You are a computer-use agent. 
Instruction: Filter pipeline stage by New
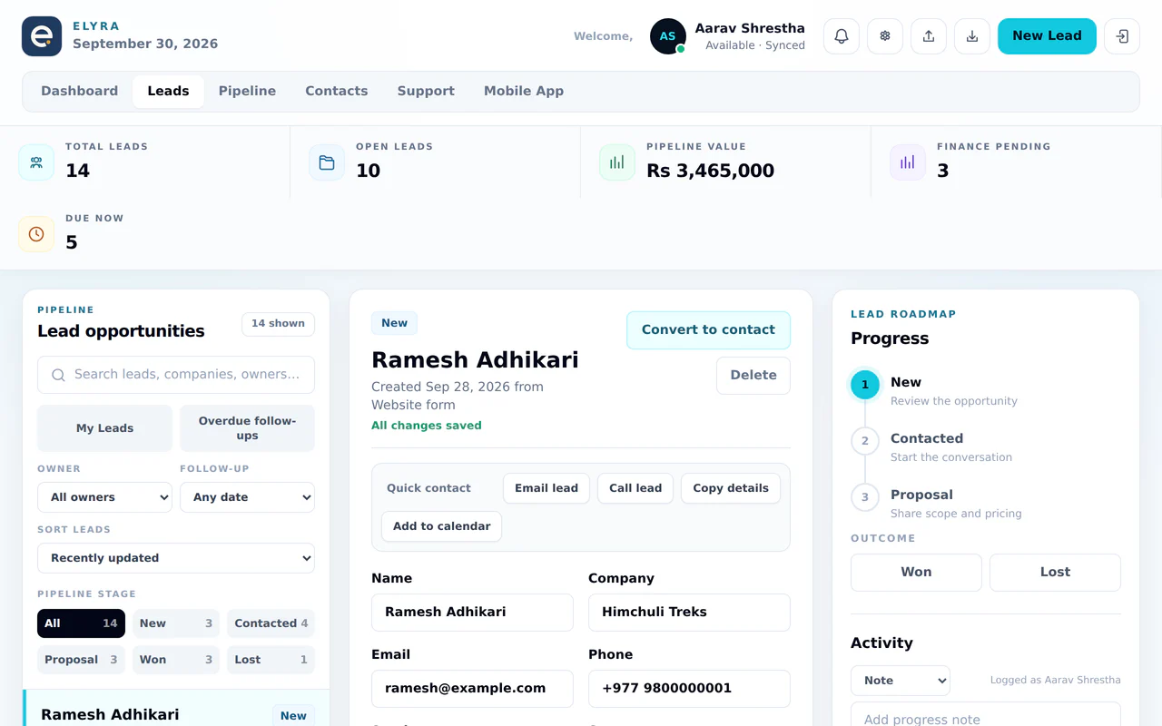pyautogui.click(x=176, y=623)
